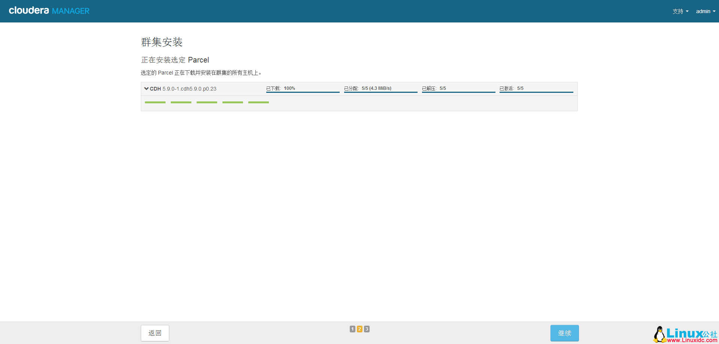The width and height of the screenshot is (719, 344).
Task: Click the 已分配 5/5 progress bar
Action: (381, 92)
